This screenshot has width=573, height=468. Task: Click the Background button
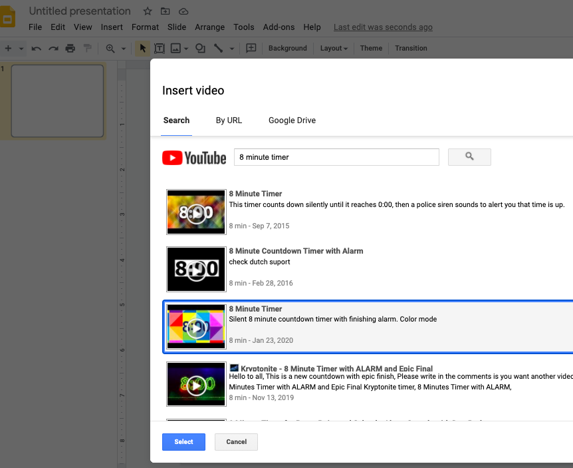click(288, 49)
